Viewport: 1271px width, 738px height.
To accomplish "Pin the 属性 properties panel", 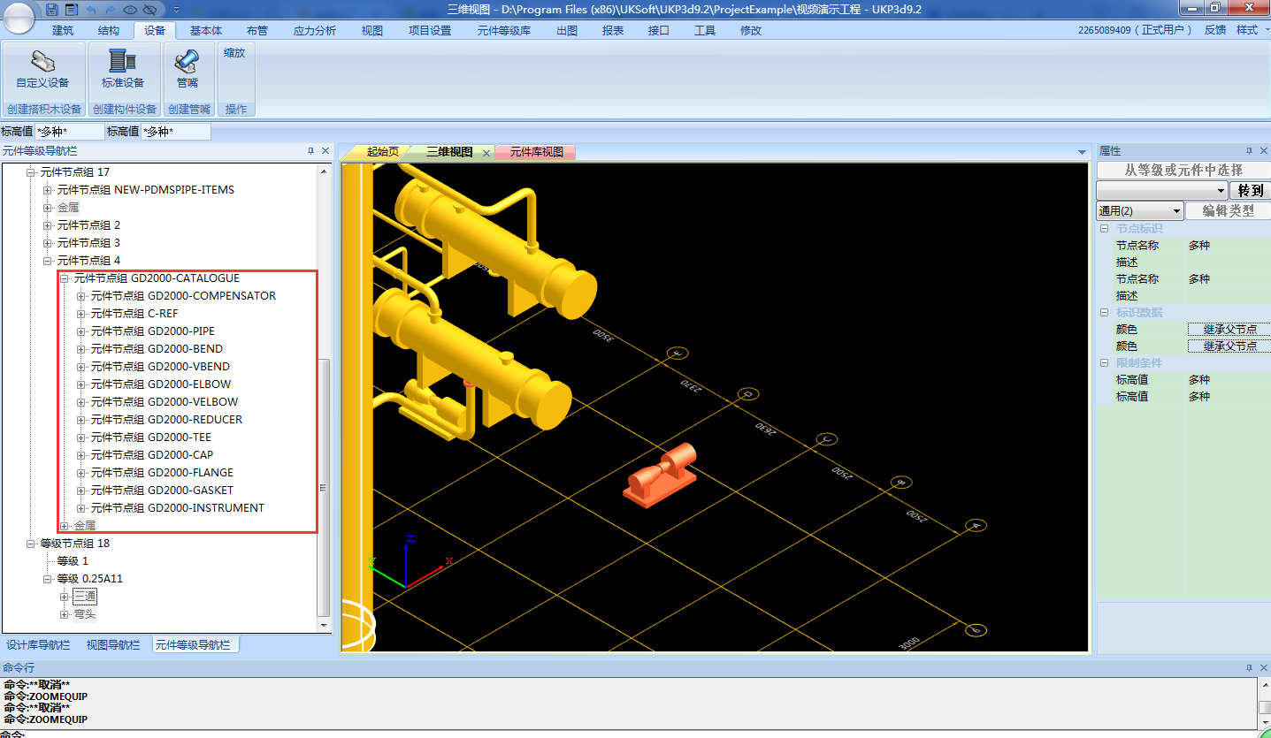I will coord(1249,151).
